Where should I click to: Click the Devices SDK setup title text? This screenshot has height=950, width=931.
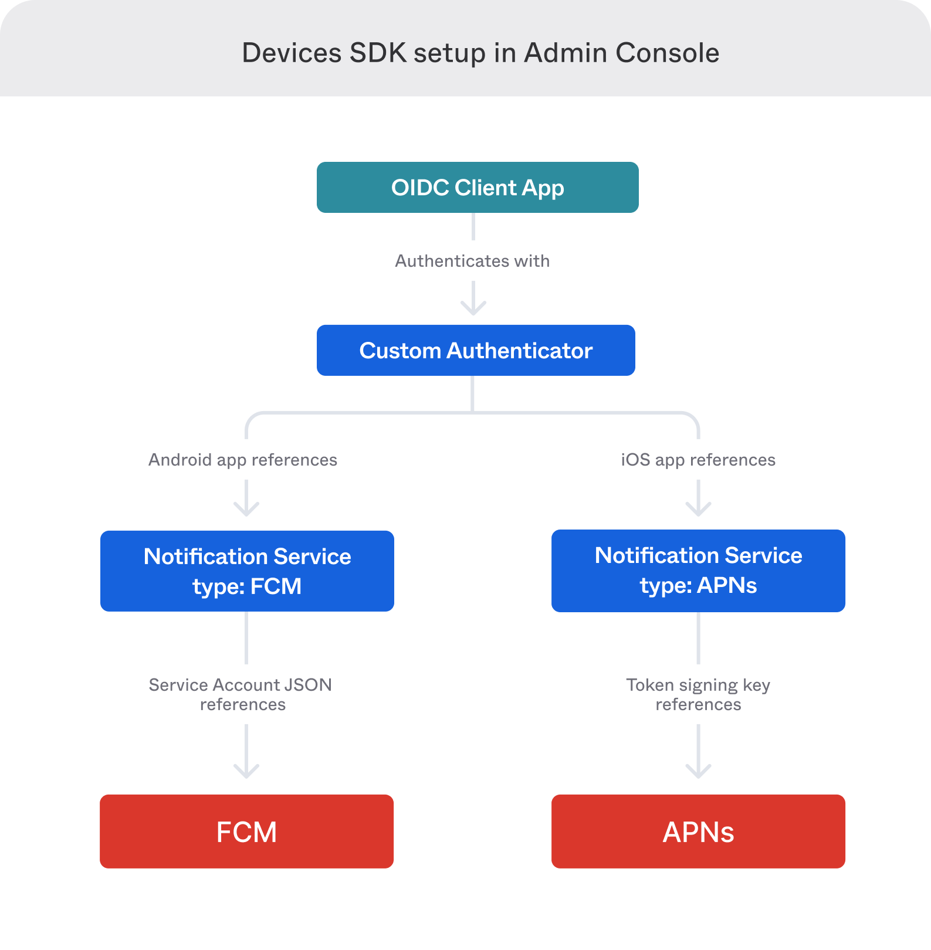(480, 53)
